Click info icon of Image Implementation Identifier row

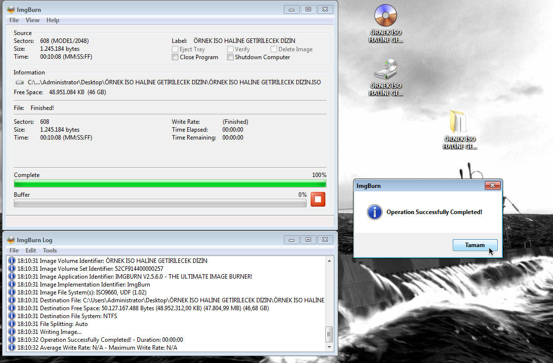12,284
